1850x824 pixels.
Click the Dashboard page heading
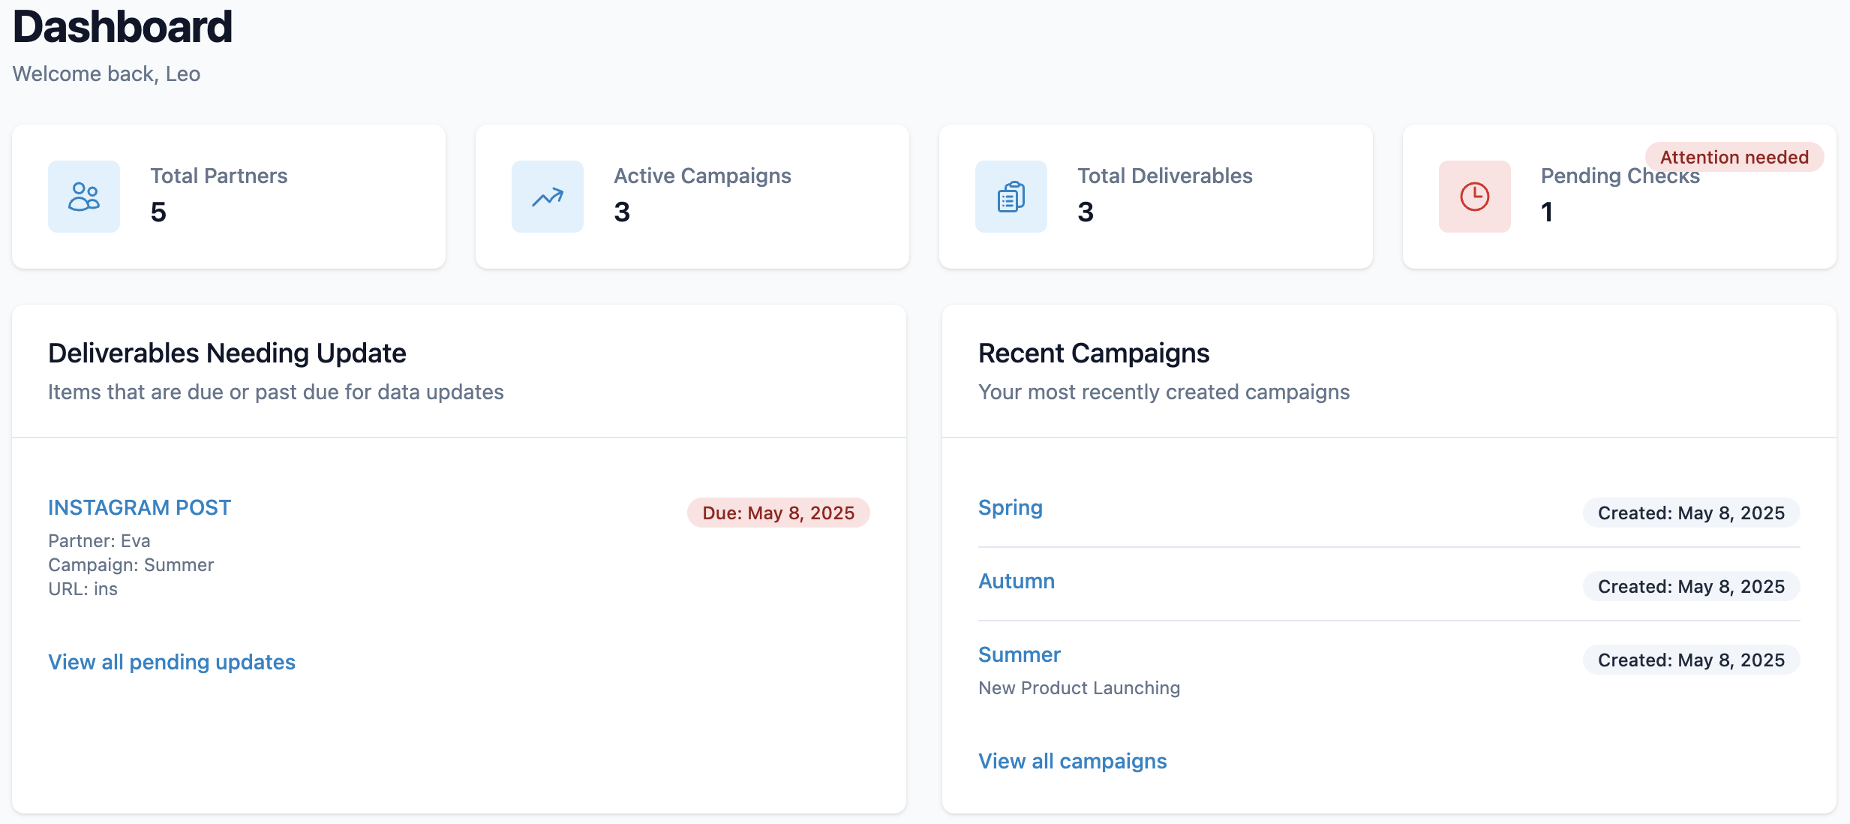point(122,26)
